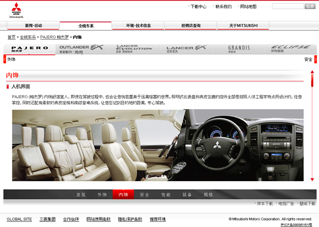The width and height of the screenshot is (319, 227).
Task: Open 装备 equipment in bottom bar
Action: point(187,195)
